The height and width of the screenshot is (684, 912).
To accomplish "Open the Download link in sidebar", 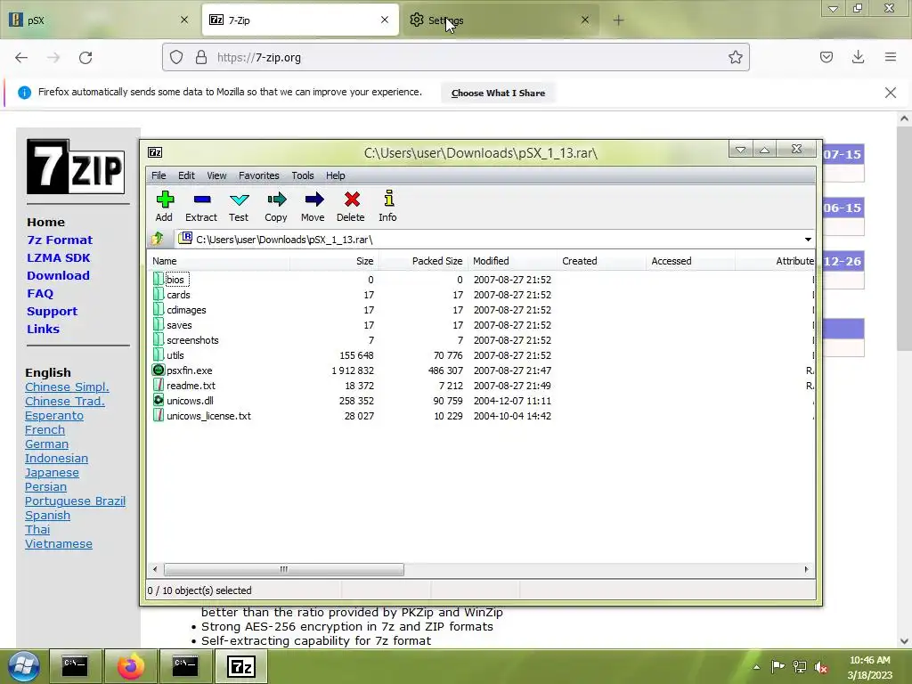I will (58, 276).
